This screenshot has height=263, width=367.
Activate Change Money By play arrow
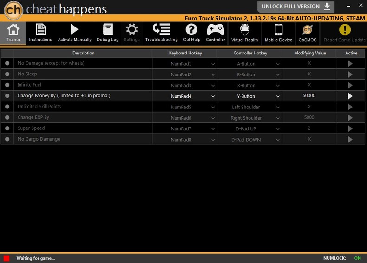(350, 96)
